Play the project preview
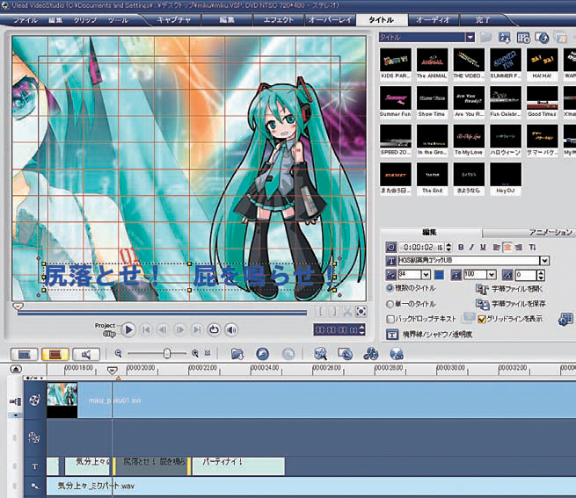 [128, 329]
